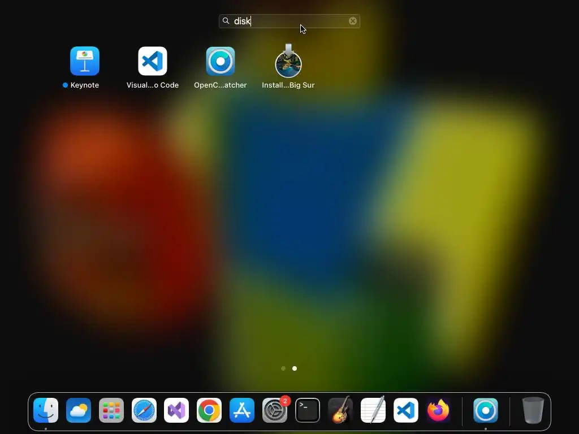Open App Store from the Dock
This screenshot has height=434, width=579.
pos(242,410)
